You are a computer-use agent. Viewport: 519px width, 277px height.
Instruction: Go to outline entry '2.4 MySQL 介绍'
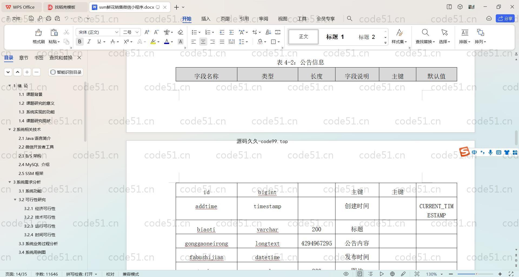click(x=34, y=164)
